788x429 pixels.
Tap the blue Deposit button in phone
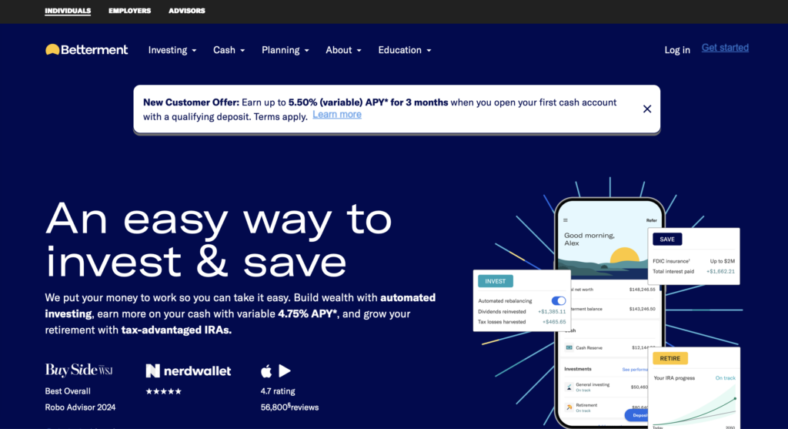tap(636, 415)
